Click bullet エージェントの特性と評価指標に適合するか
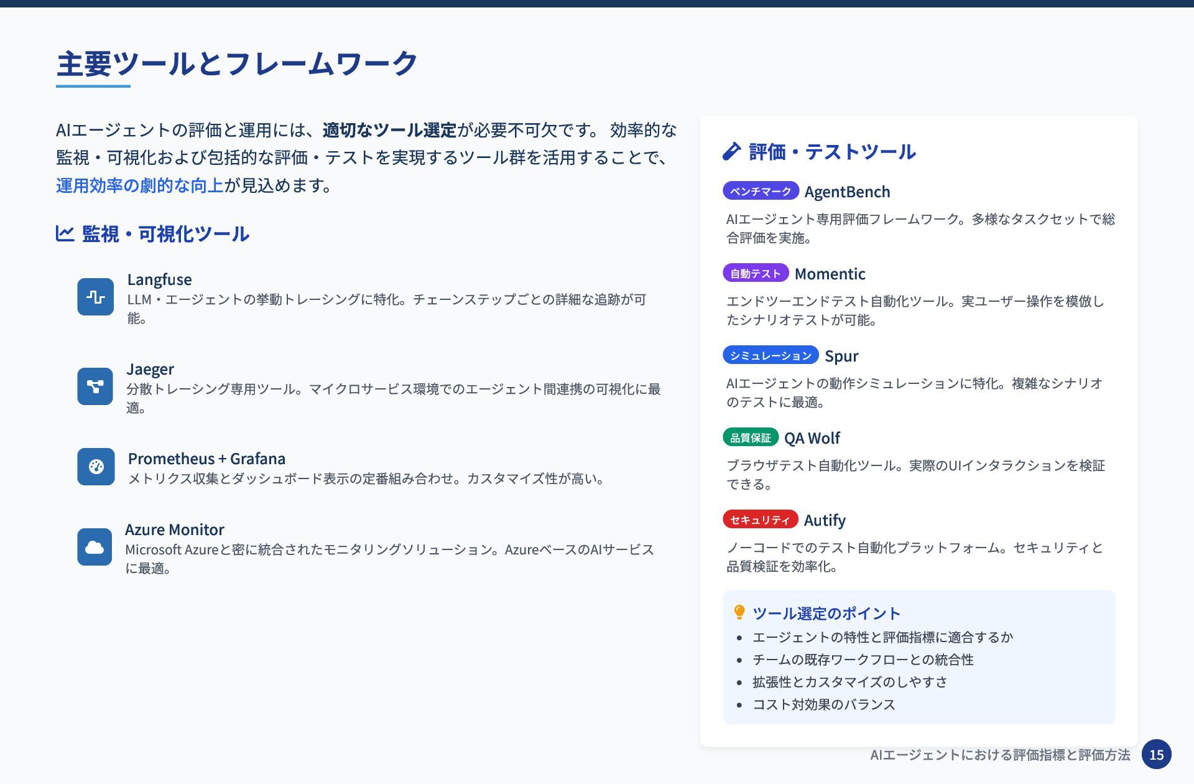The image size is (1194, 784). (x=882, y=637)
